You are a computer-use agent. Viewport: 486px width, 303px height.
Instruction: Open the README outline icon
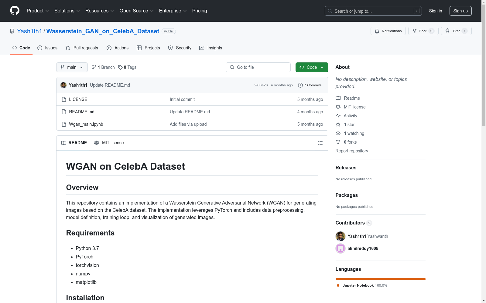point(320,143)
